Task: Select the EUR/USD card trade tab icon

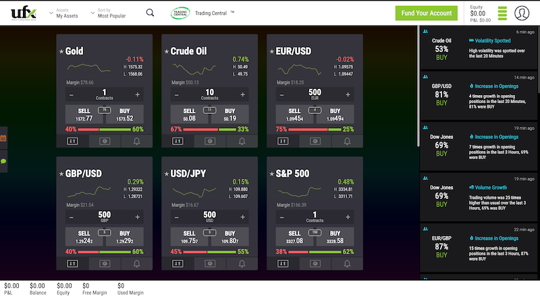Action: (283, 141)
